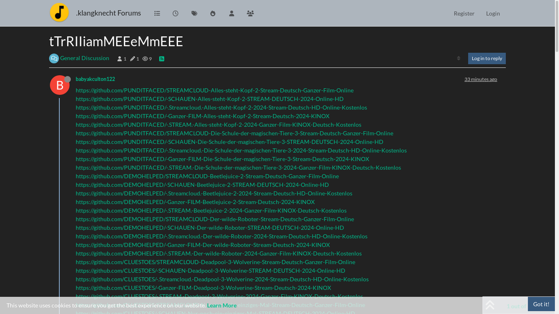Open PUNDITFACED -Ganzer-FILM-Alles-steht-Kopf-2 link

[x=203, y=116]
